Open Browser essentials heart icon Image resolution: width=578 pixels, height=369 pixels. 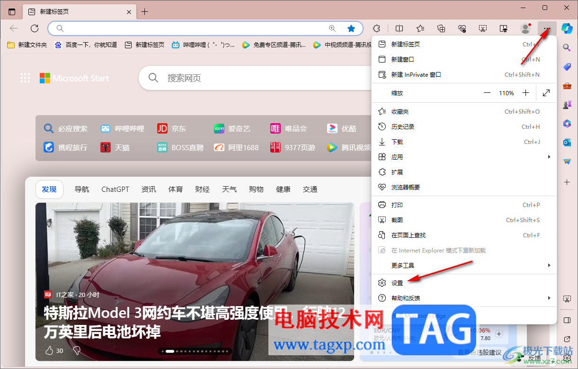click(462, 28)
